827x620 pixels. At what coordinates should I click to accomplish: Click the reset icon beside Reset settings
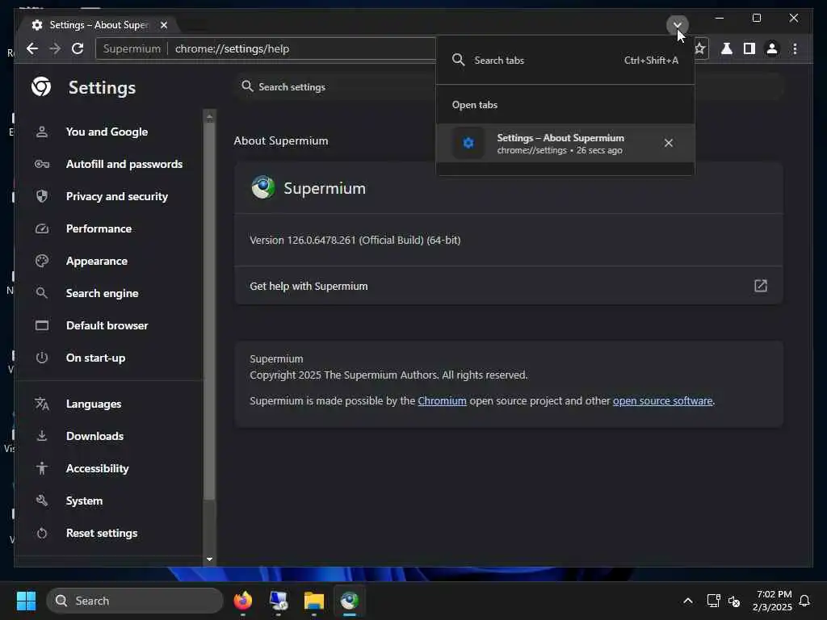click(x=42, y=533)
